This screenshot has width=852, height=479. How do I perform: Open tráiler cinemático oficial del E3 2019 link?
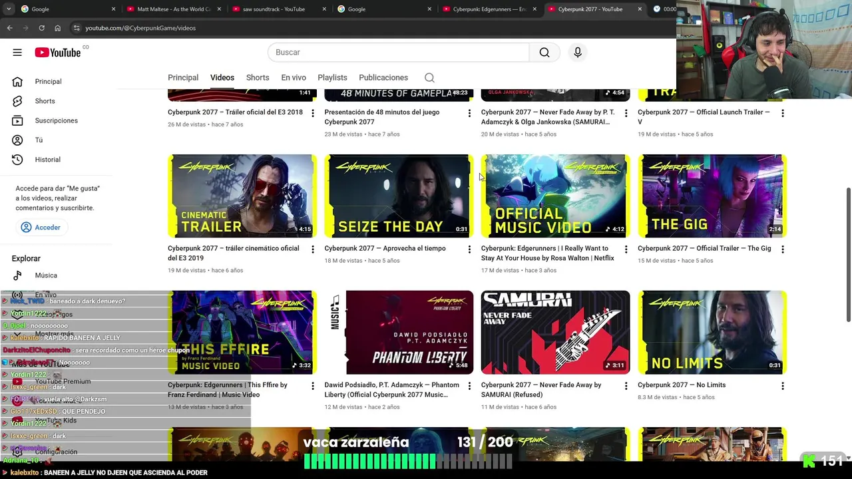(234, 253)
